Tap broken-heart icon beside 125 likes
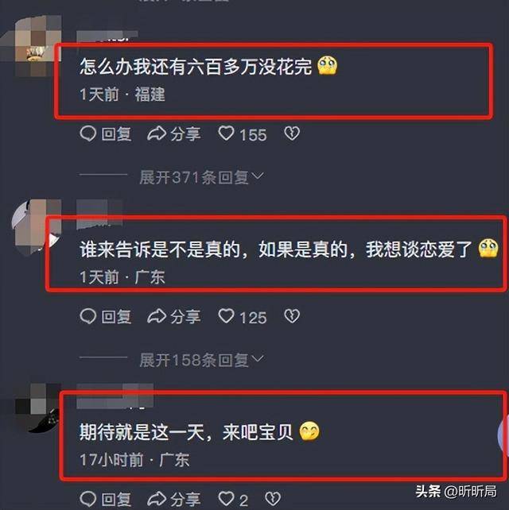The image size is (509, 510). pyautogui.click(x=292, y=316)
